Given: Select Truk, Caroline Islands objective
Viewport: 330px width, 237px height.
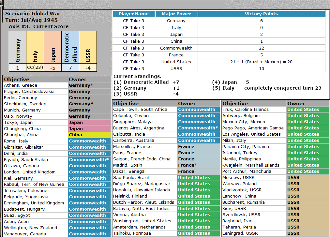Looking at the screenshot, I should coord(254,110).
